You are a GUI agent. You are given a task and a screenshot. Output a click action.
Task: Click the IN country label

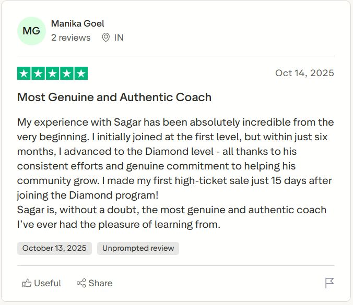(x=119, y=38)
